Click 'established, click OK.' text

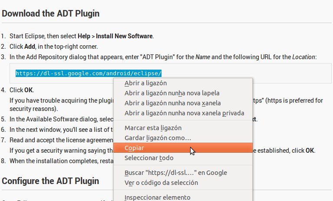286,151
